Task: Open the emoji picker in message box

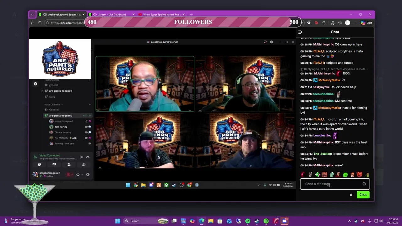Action: click(364, 184)
